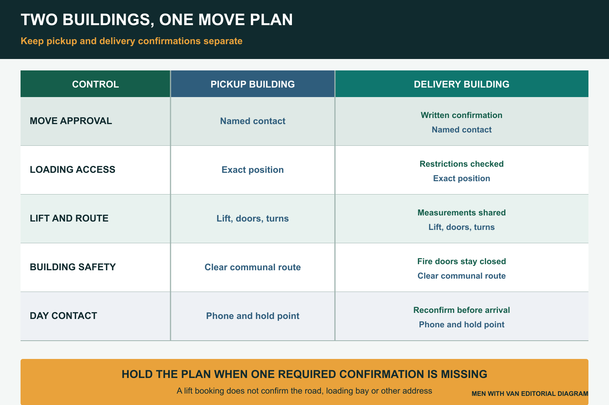609x405 pixels.
Task: Click the BUILDING SAFETY row label
Action: (73, 267)
